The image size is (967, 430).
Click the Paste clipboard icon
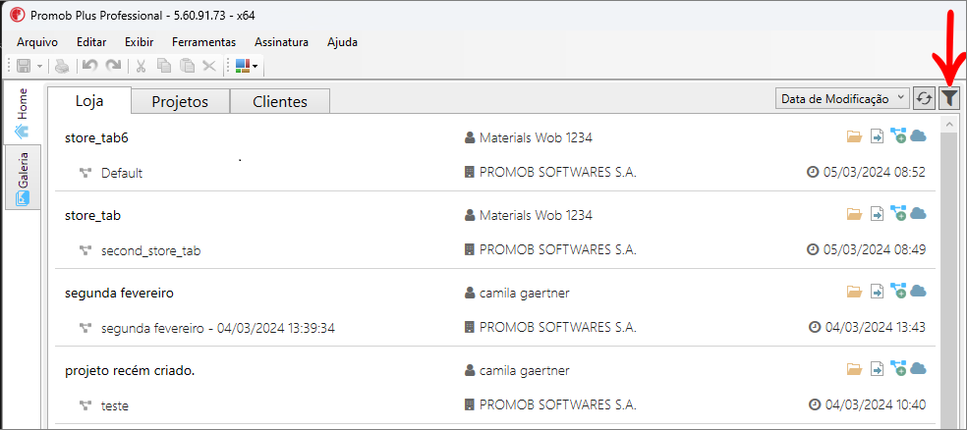(187, 66)
